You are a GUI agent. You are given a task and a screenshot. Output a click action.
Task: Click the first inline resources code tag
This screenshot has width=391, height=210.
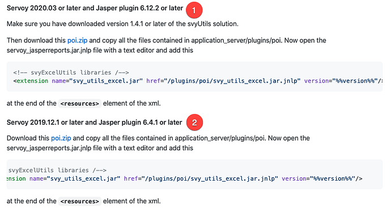[80, 103]
